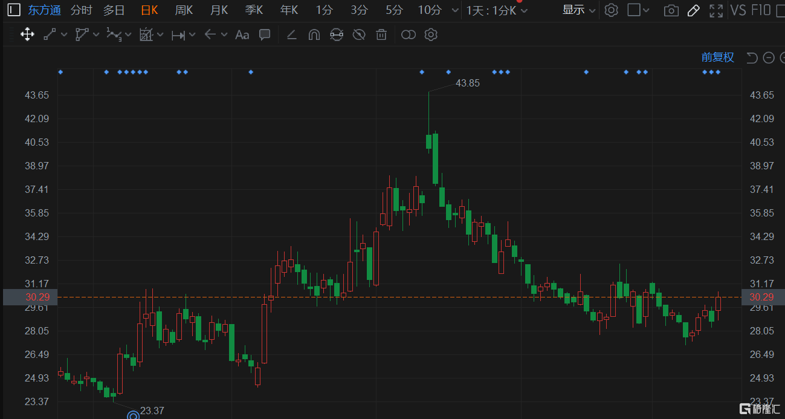Select the move/crosshair cursor tool

[27, 34]
